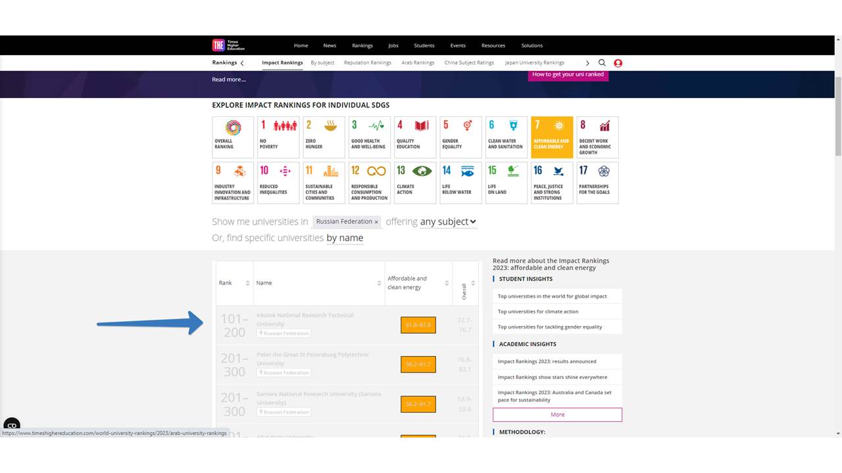The image size is (842, 473).
Task: Switch to the China Subject Ratings tab
Action: click(469, 62)
